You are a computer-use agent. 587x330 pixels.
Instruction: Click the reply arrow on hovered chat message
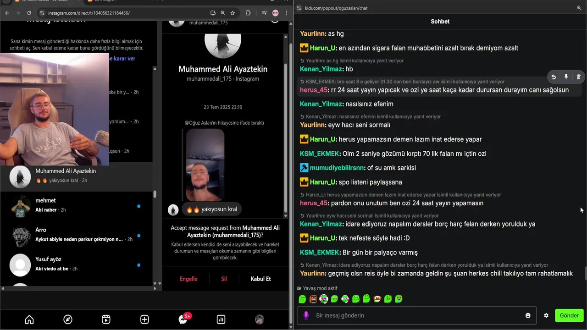point(554,77)
